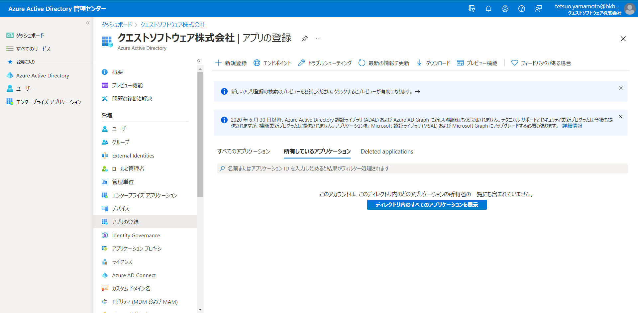Click the resource menu scroll up arrow

coord(200,69)
